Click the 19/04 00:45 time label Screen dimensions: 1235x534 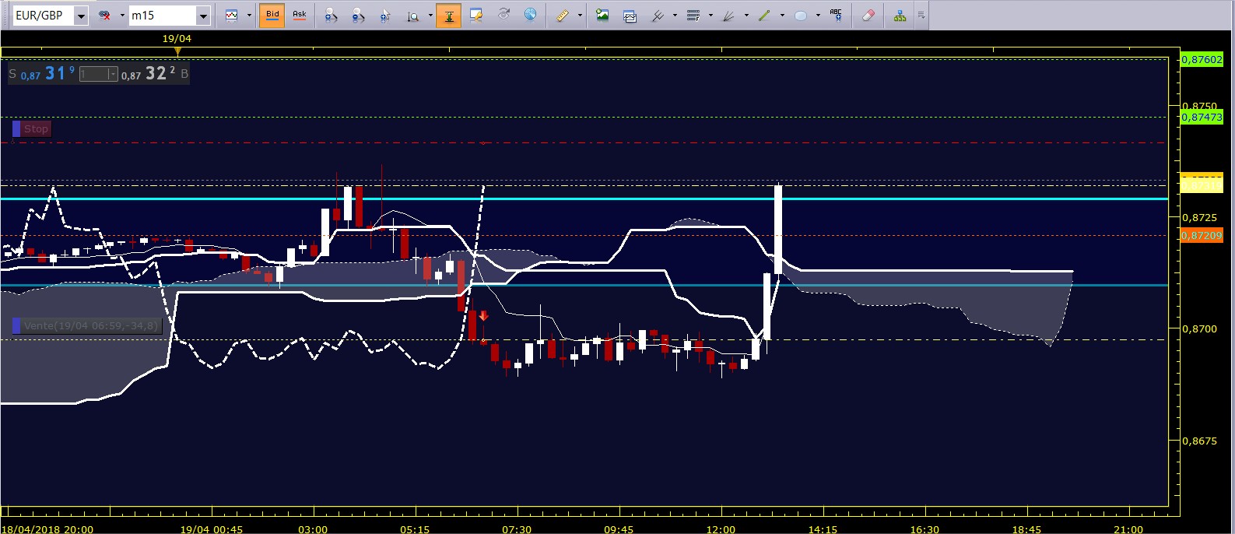coord(211,529)
